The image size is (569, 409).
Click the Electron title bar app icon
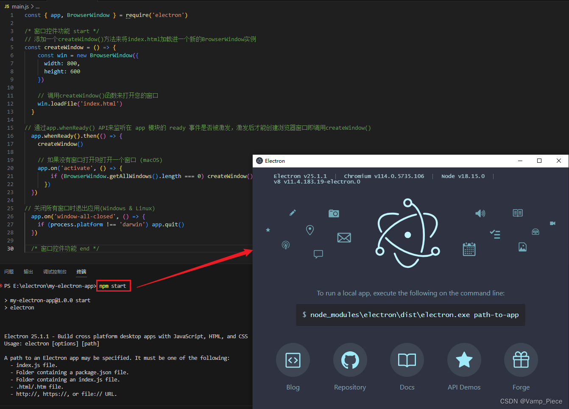click(x=259, y=161)
